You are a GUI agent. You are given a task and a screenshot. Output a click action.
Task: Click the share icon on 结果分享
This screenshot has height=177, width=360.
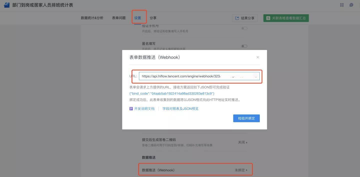(237, 18)
